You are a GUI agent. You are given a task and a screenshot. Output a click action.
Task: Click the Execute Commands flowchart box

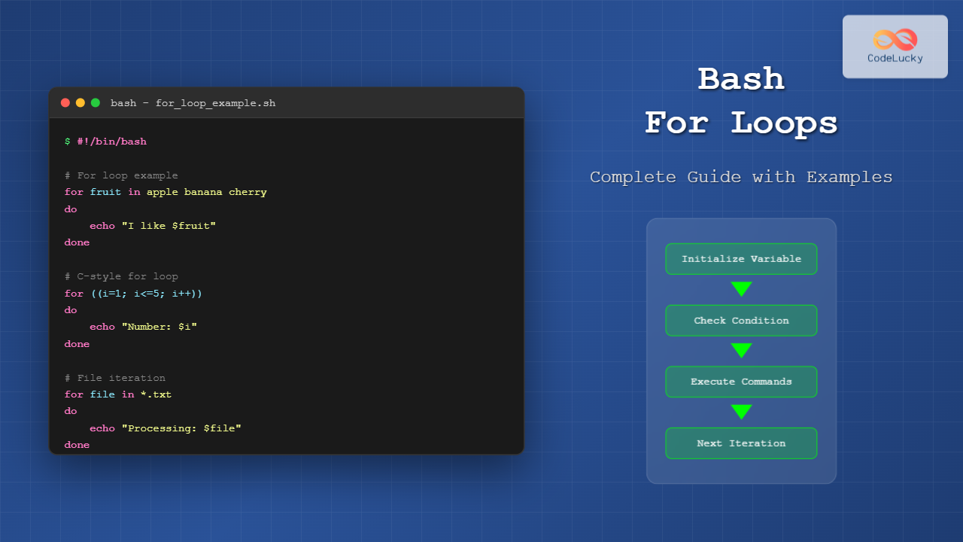[741, 382]
